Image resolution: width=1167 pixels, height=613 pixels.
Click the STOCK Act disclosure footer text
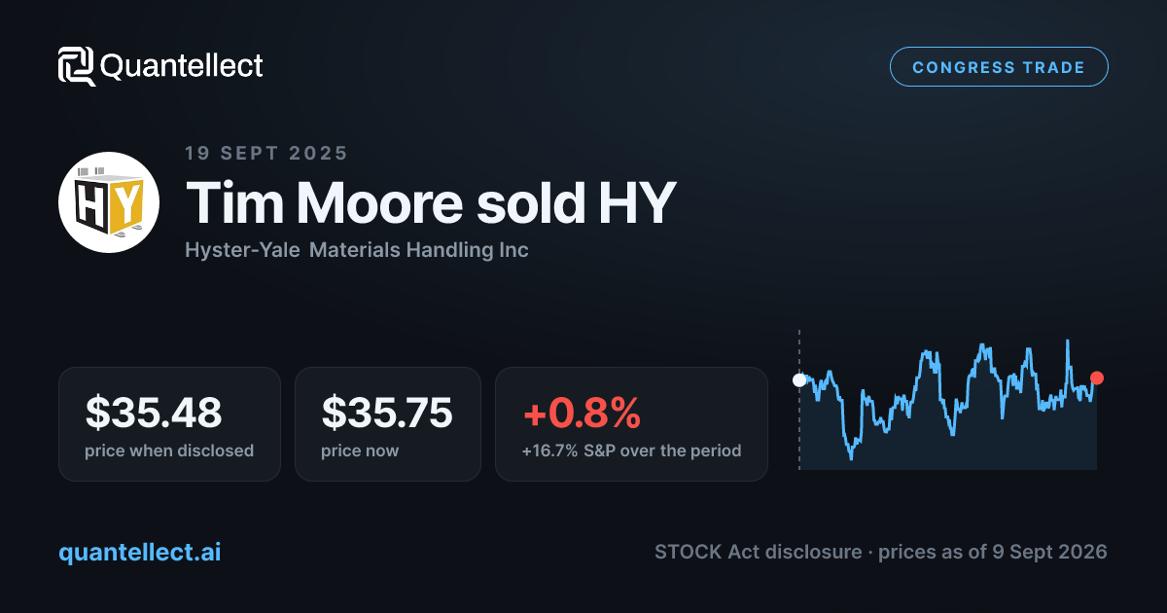tap(881, 552)
